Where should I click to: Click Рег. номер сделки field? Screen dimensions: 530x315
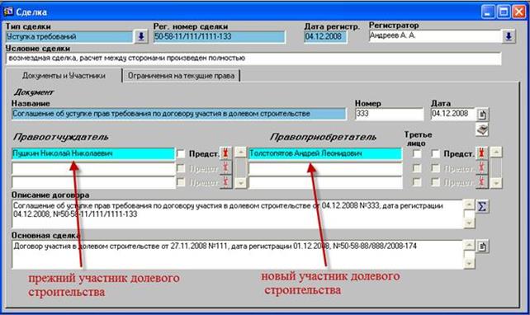219,37
